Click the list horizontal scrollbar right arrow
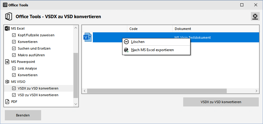The height and width of the screenshot is (124, 263). [256, 91]
